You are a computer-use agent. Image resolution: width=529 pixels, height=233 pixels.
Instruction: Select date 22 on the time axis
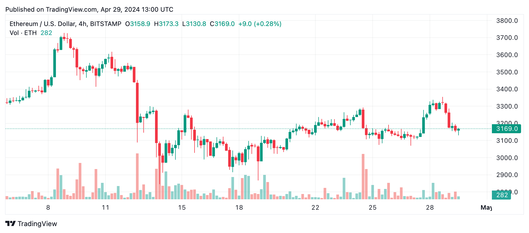[315, 208]
